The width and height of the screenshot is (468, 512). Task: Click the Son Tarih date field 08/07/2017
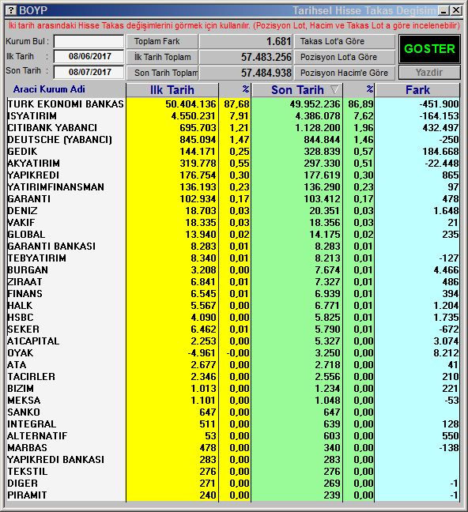pos(89,72)
